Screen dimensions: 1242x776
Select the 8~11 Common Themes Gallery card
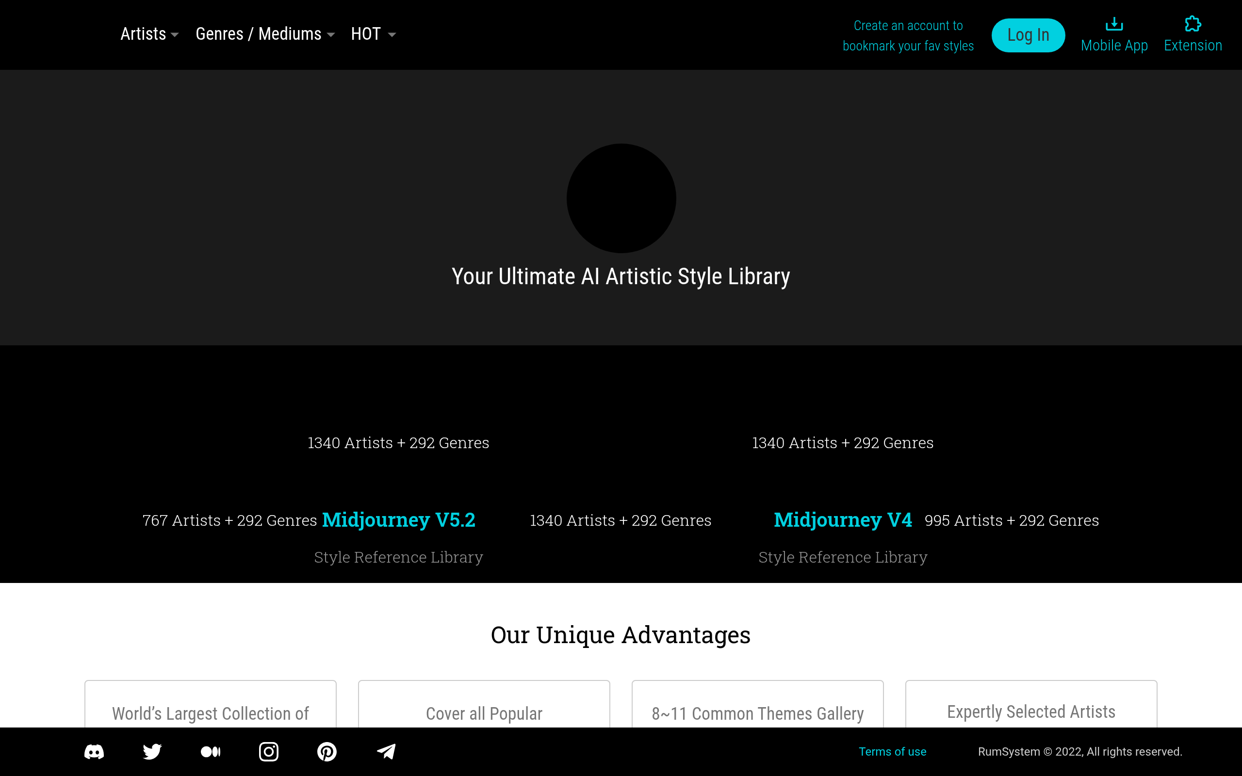point(757,704)
